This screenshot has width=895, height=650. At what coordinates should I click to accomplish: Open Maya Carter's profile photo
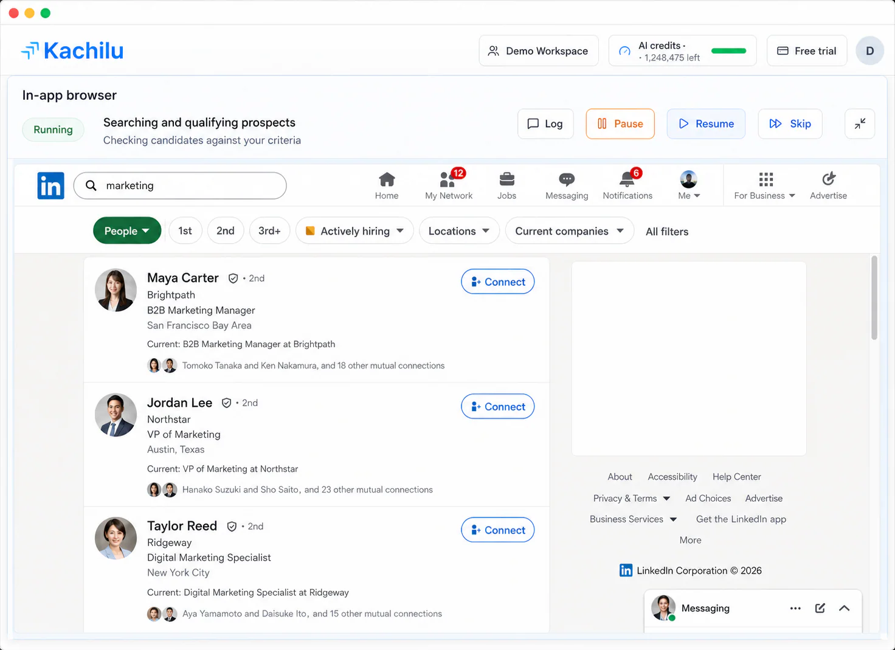[x=116, y=290]
